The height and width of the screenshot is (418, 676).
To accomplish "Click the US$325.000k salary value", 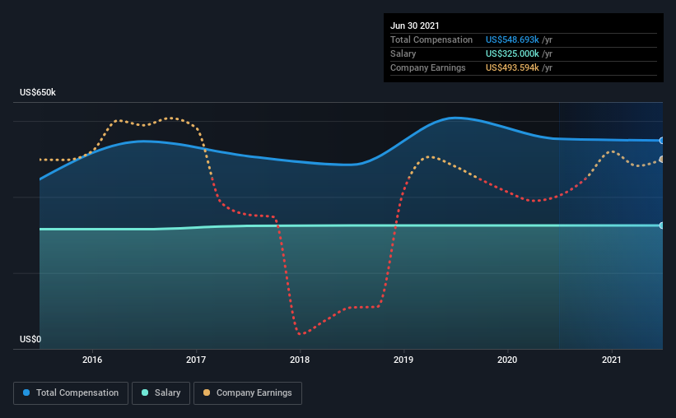I will click(512, 53).
